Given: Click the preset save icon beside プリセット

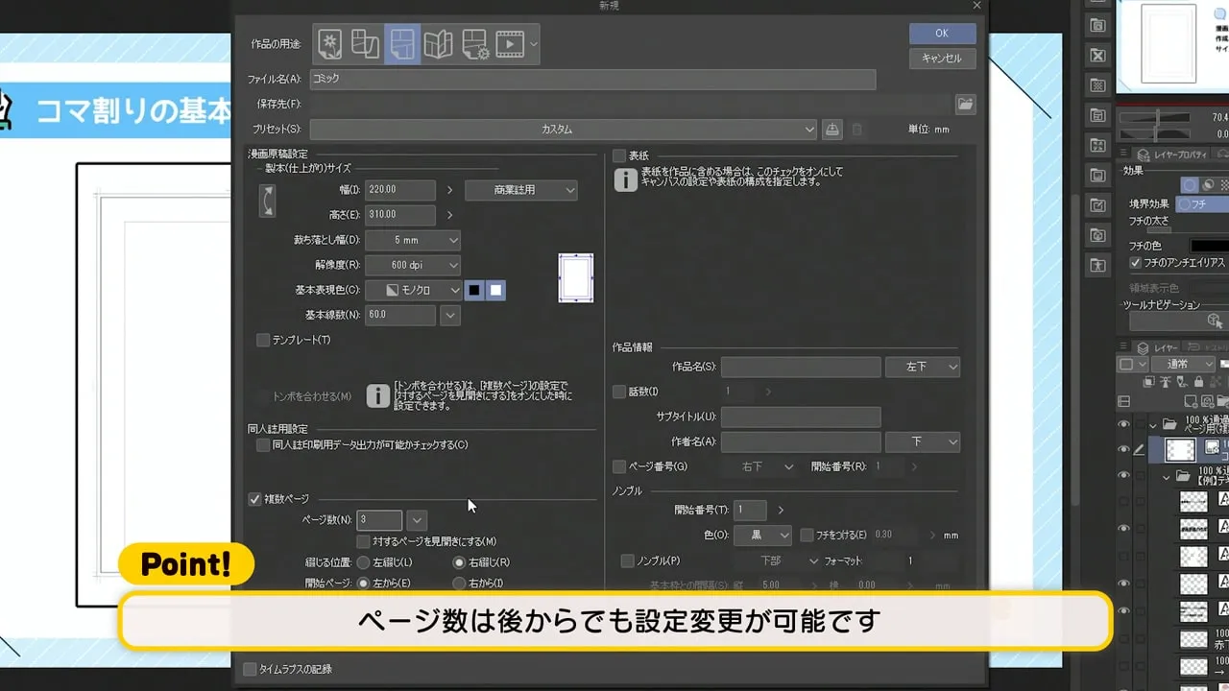Looking at the screenshot, I should pyautogui.click(x=831, y=129).
